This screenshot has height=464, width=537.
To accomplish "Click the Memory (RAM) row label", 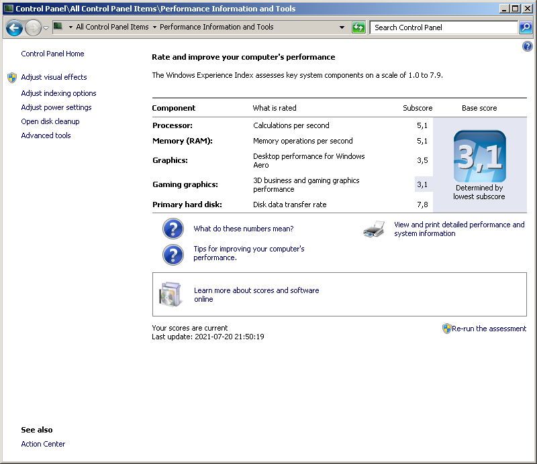I will 183,141.
